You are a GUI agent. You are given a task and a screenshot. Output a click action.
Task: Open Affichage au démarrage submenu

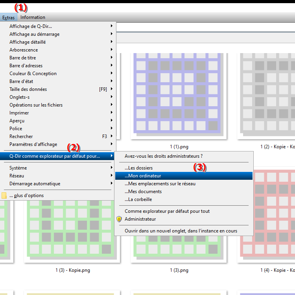58,34
